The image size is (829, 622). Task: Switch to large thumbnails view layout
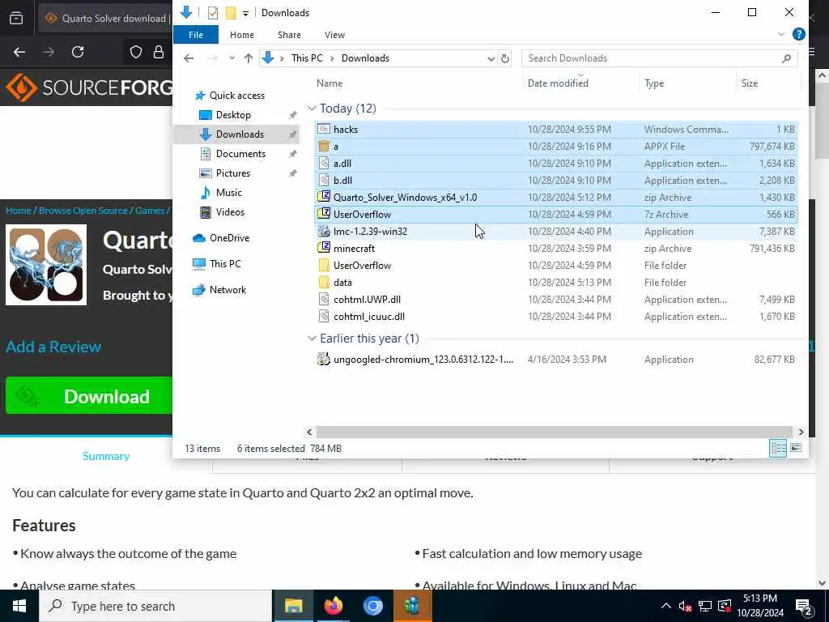pyautogui.click(x=795, y=448)
